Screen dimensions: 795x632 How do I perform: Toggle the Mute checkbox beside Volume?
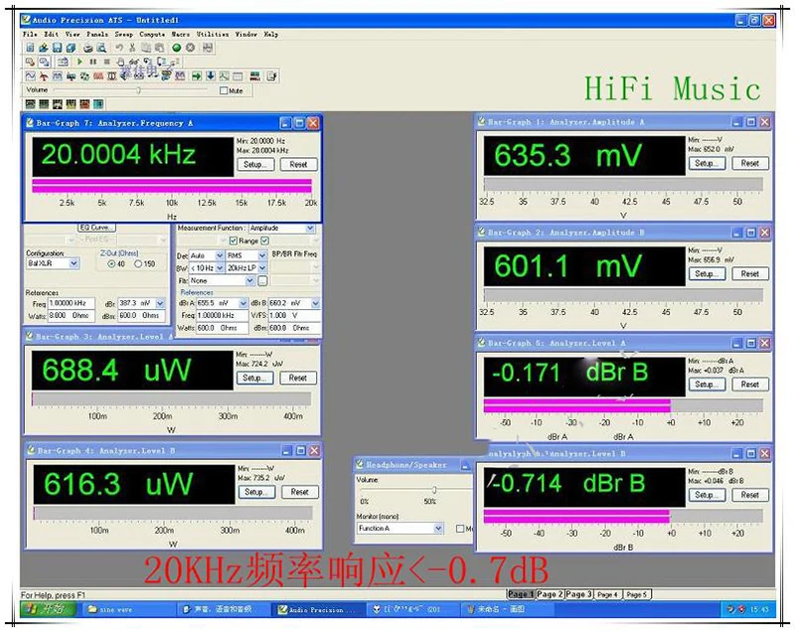coord(224,90)
